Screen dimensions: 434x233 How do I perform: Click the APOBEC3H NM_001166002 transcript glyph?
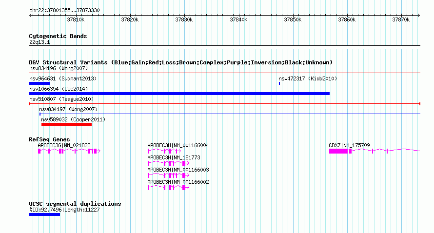168,188
